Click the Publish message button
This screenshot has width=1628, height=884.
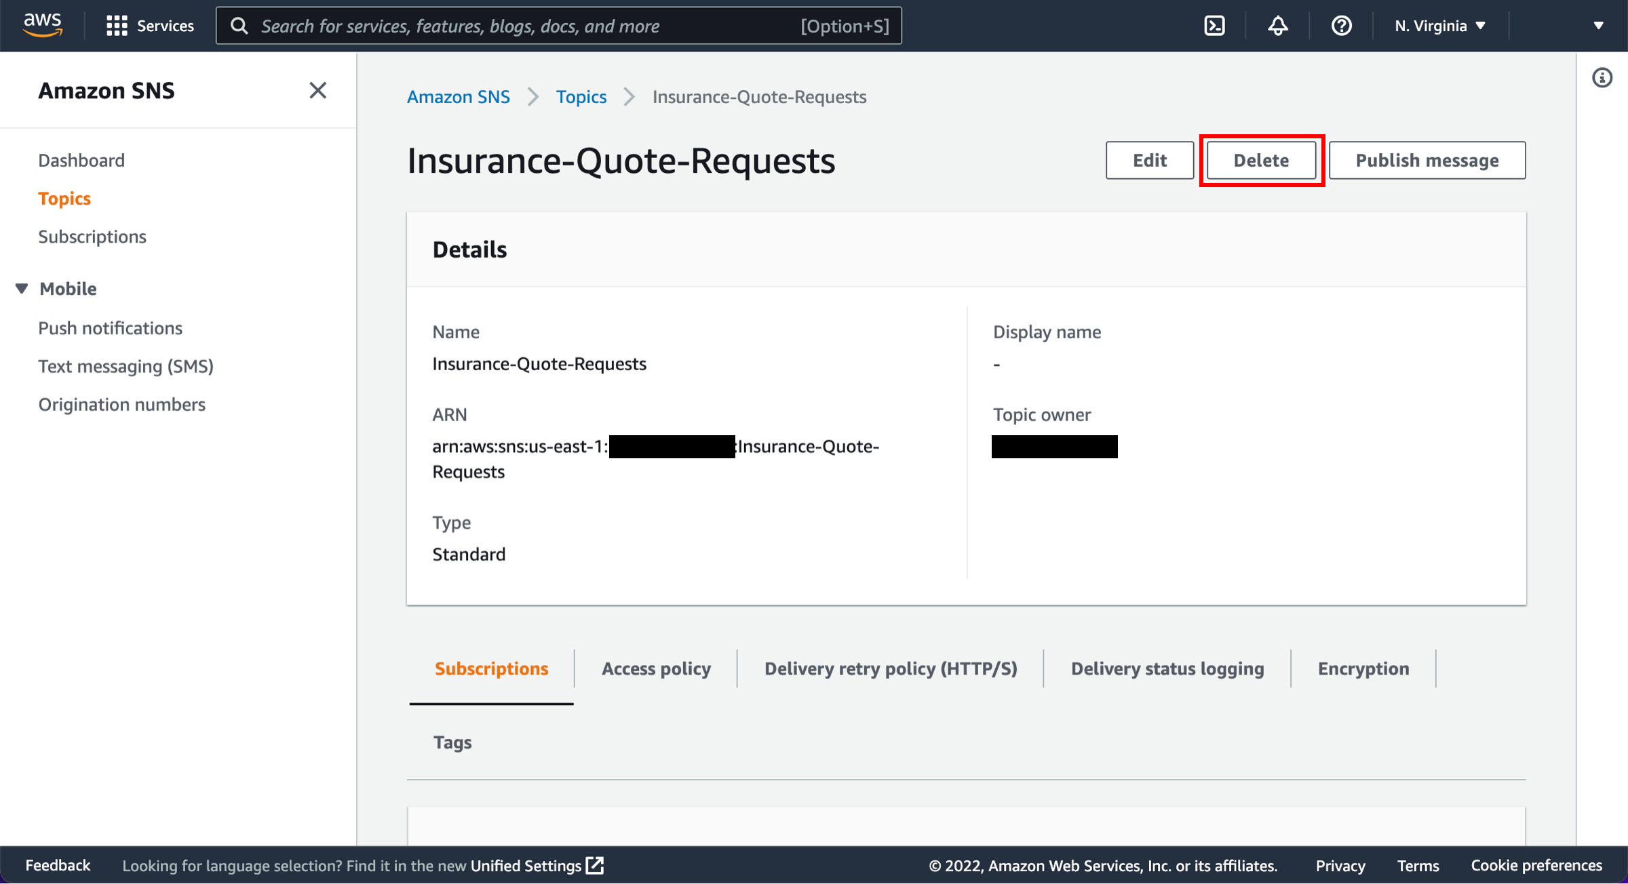(1428, 160)
